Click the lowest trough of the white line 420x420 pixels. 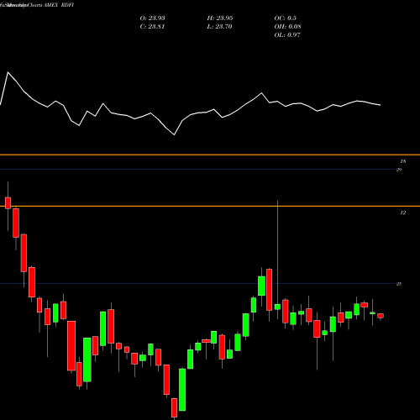point(174,135)
